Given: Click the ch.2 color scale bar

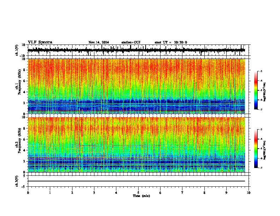Looking at the screenshot, I should 256,149.
